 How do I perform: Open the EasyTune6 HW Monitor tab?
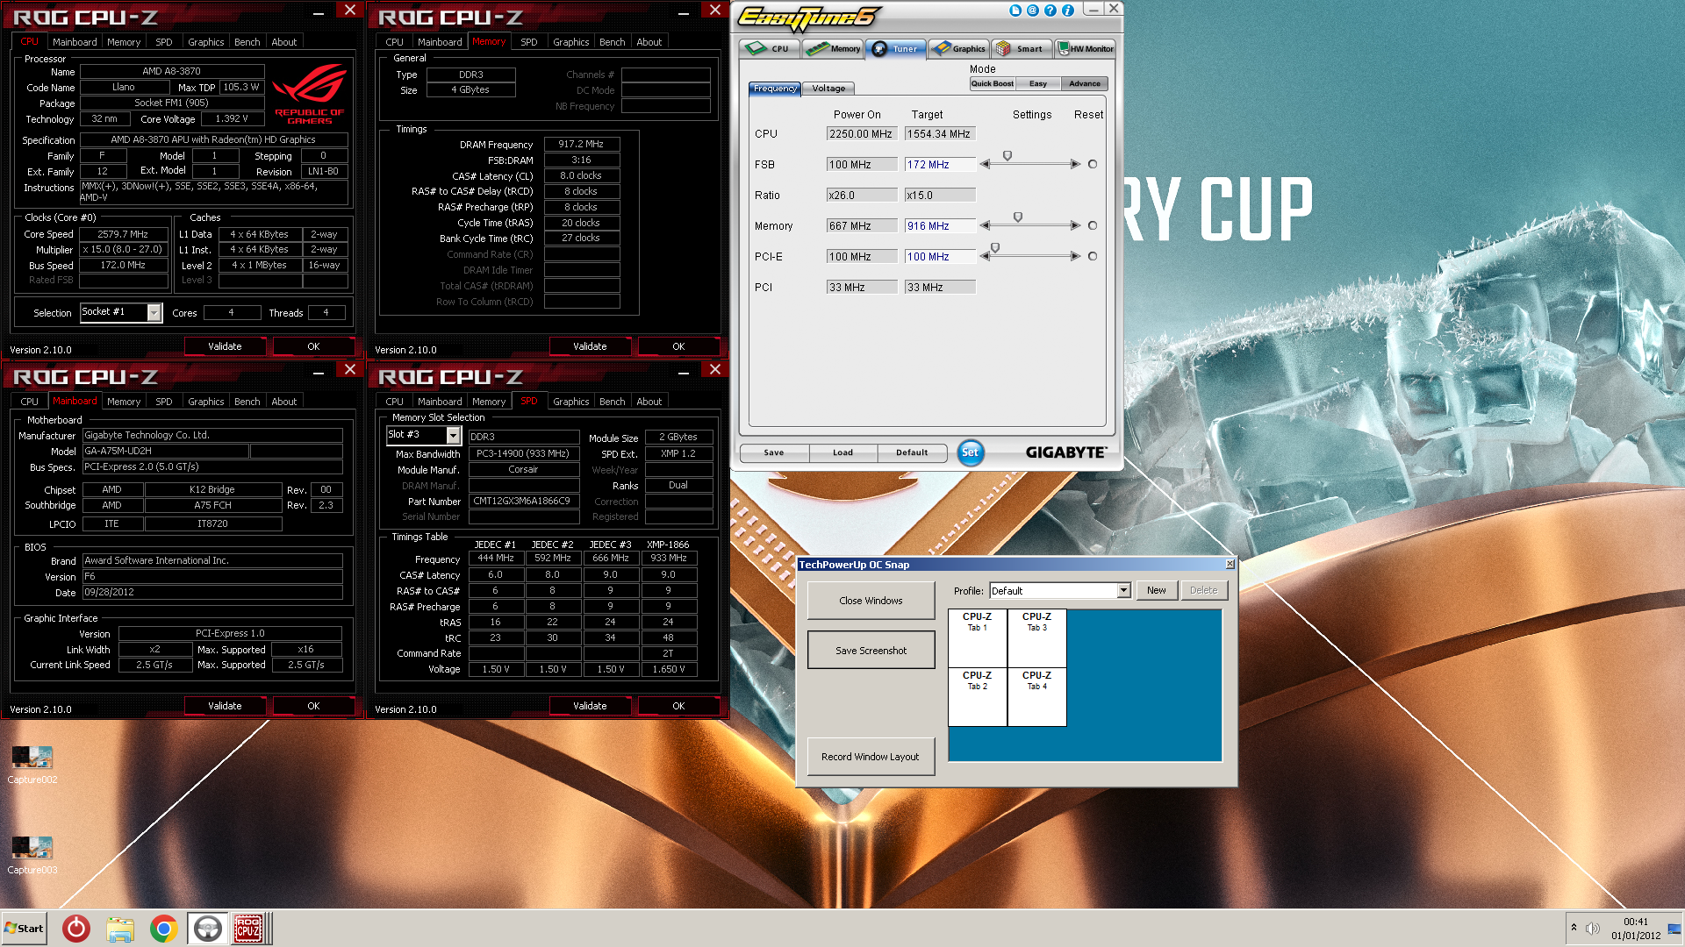pos(1085,49)
